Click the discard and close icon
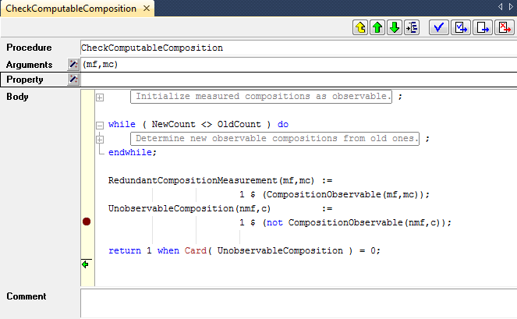This screenshot has width=517, height=319. (x=505, y=27)
